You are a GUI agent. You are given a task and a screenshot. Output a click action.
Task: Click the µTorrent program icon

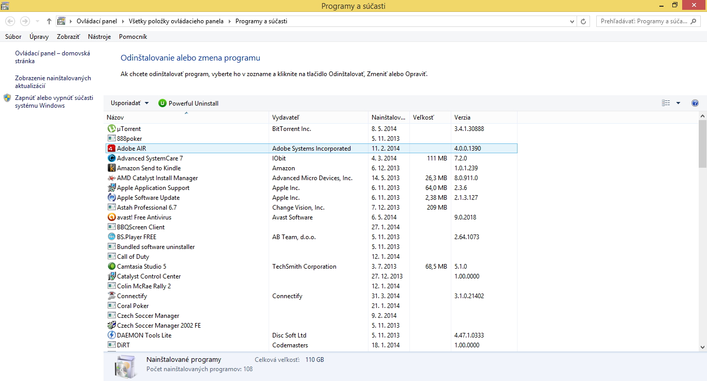pos(111,128)
